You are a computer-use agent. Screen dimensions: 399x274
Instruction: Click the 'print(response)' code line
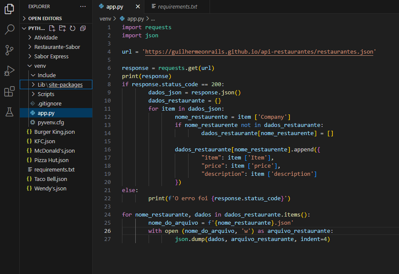coord(146,76)
